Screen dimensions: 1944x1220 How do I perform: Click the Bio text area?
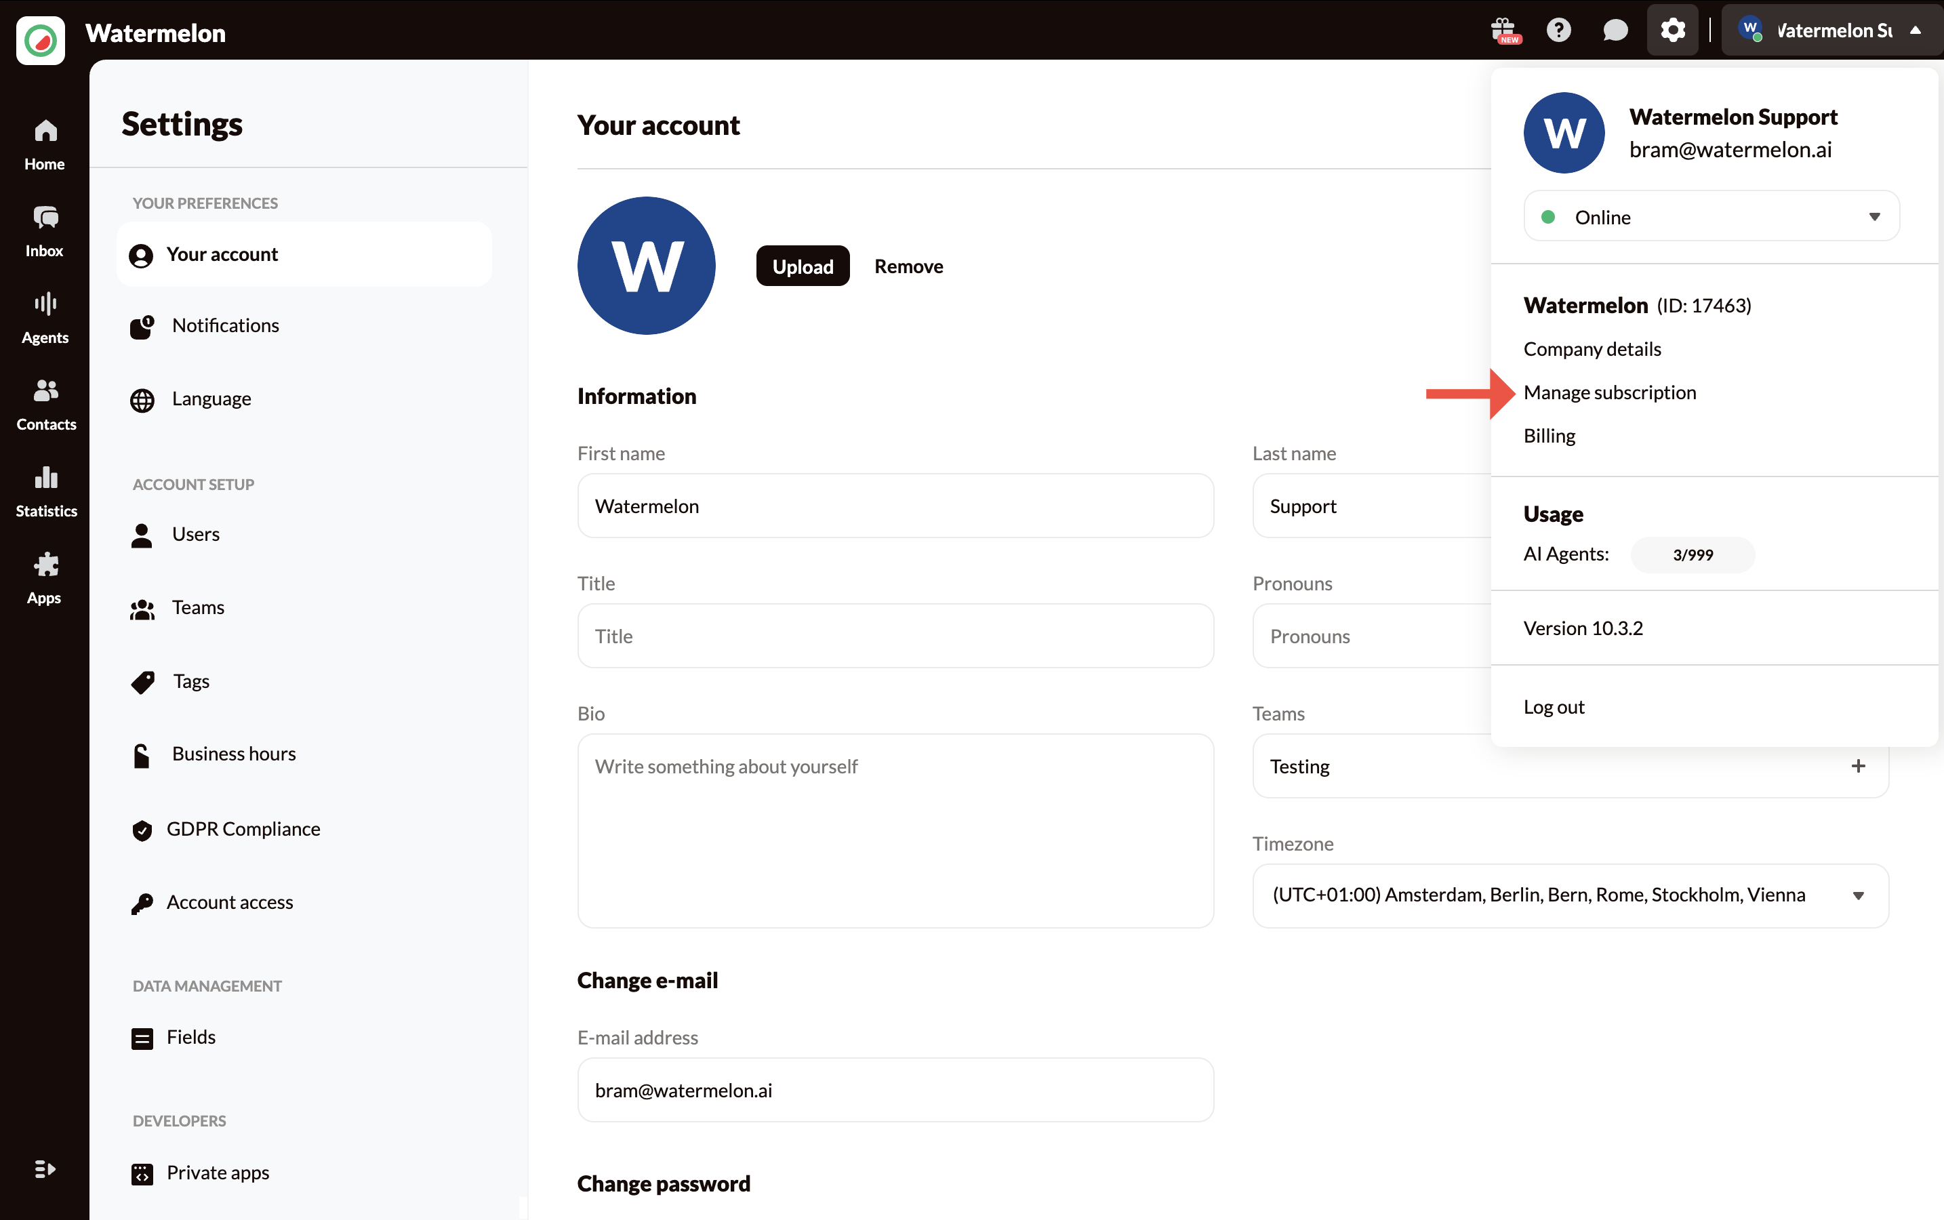point(895,830)
